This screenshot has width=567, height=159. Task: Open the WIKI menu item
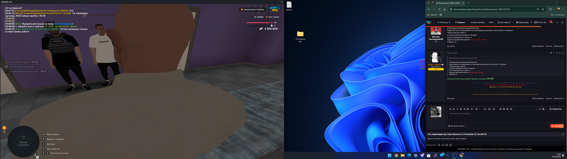point(491,22)
